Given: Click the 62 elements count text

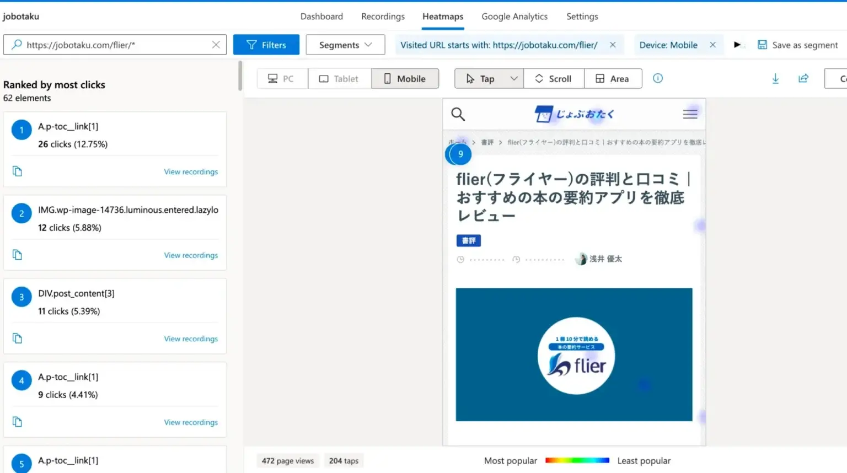Looking at the screenshot, I should [x=27, y=98].
